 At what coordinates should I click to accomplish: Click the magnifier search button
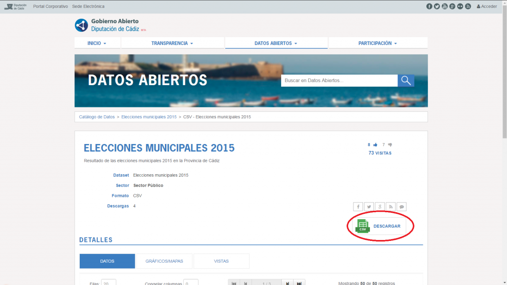click(406, 81)
